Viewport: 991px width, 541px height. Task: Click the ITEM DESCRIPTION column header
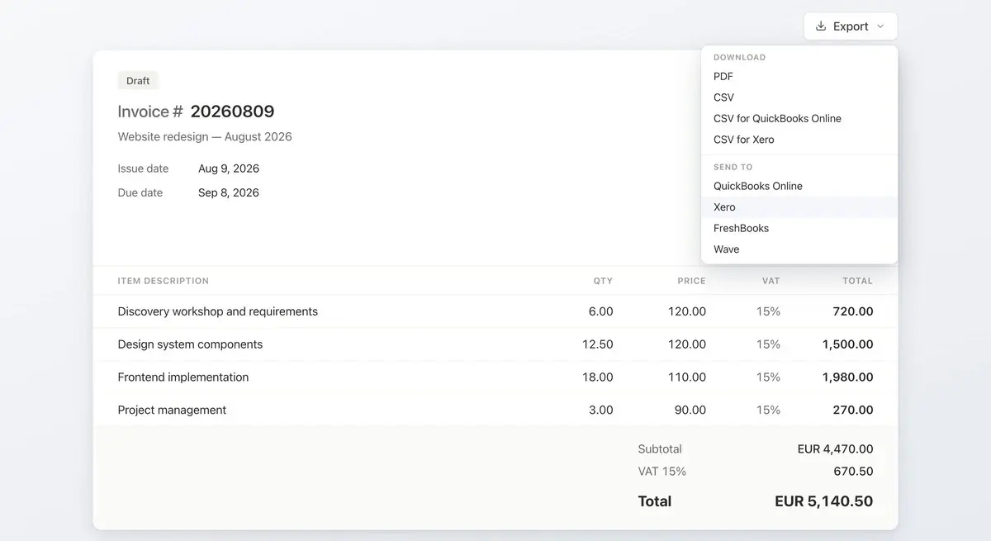164,281
